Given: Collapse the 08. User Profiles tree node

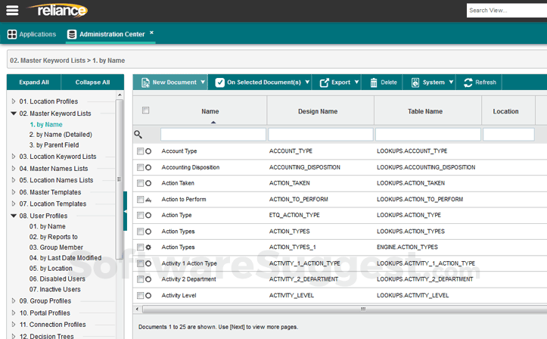Looking at the screenshot, I should click(x=13, y=216).
